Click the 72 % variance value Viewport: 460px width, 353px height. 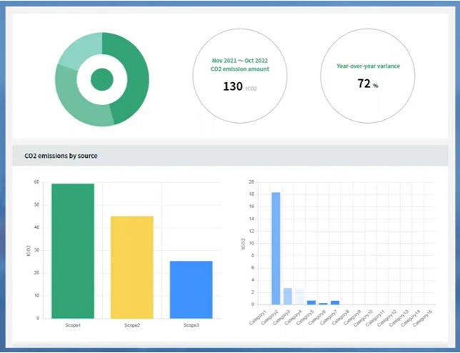click(368, 84)
